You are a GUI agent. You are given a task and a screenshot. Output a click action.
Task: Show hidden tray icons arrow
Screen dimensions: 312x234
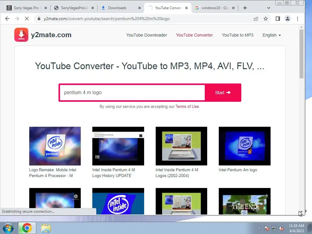259,229
